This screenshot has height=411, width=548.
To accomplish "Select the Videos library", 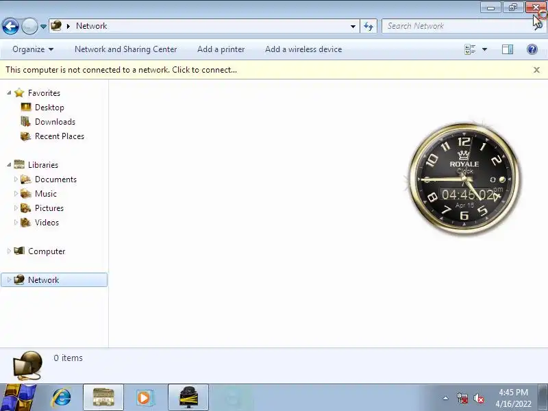I will (x=47, y=222).
